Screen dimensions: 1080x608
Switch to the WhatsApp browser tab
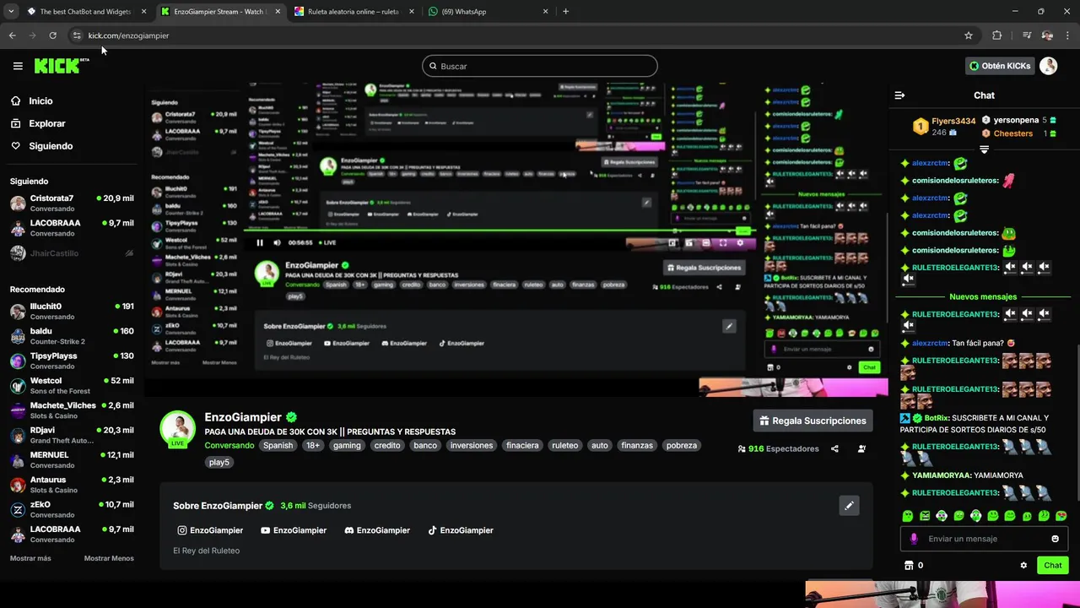(x=489, y=12)
